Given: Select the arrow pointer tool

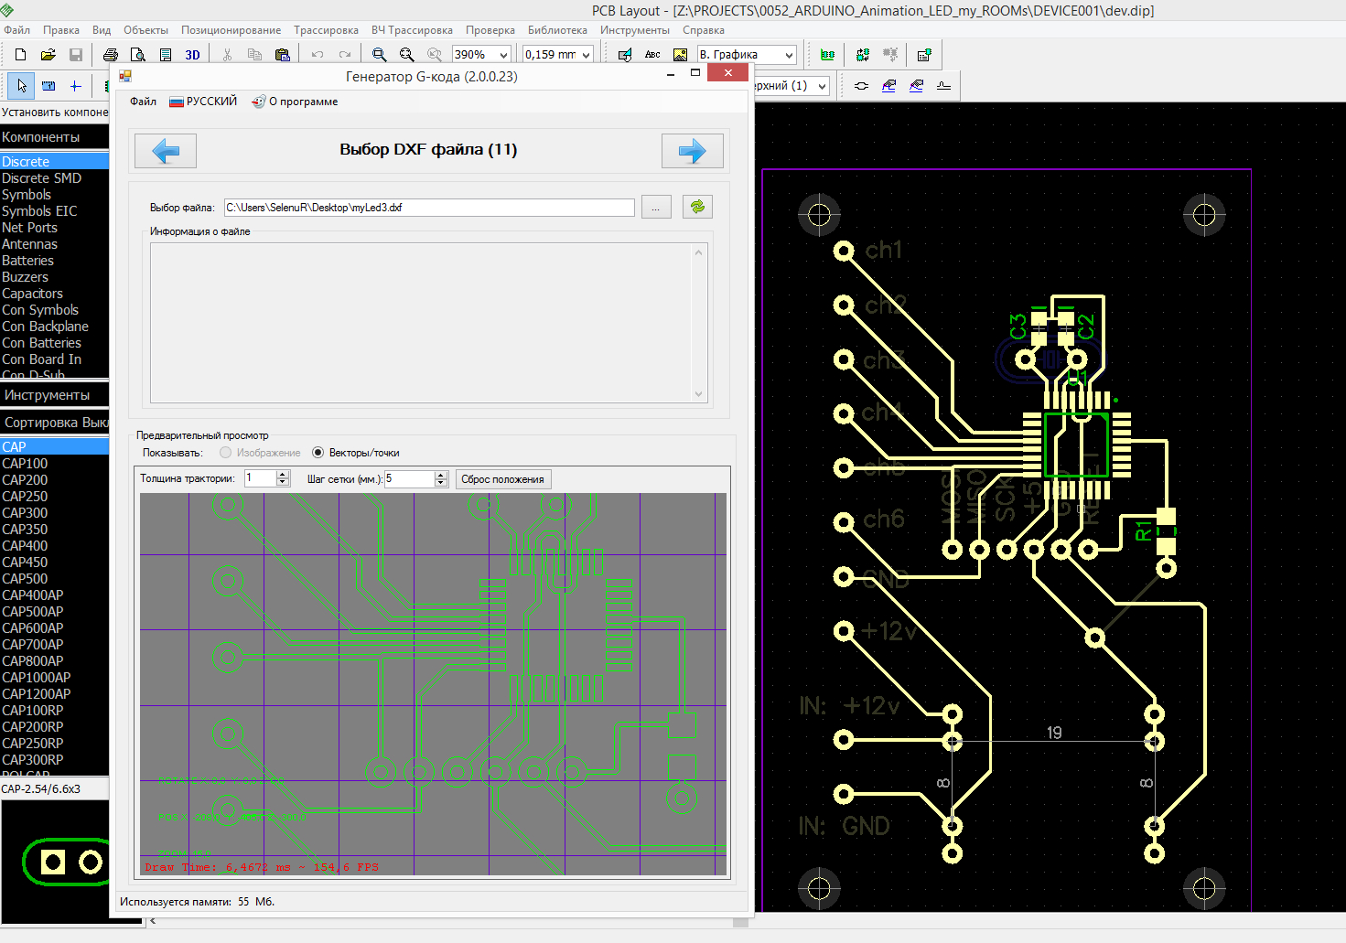Looking at the screenshot, I should pos(22,86).
